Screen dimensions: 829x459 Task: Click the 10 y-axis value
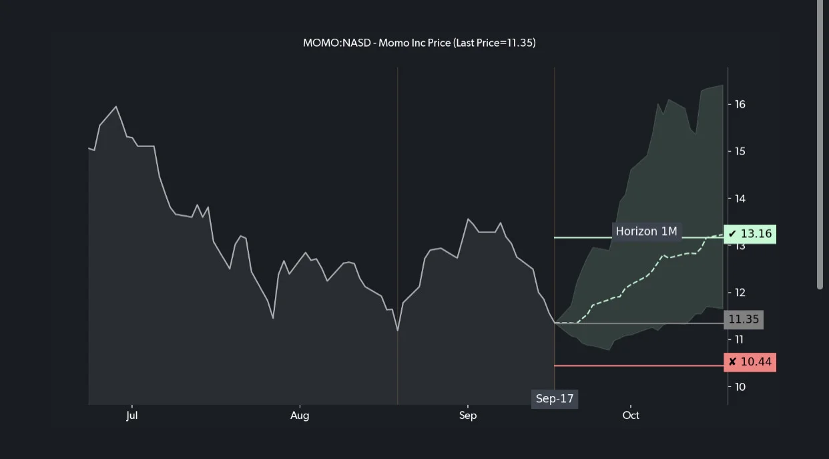click(x=740, y=387)
